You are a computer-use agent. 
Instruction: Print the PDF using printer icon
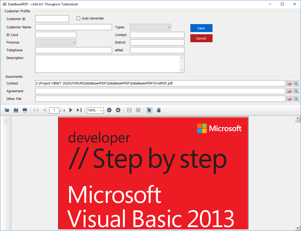pos(25,110)
